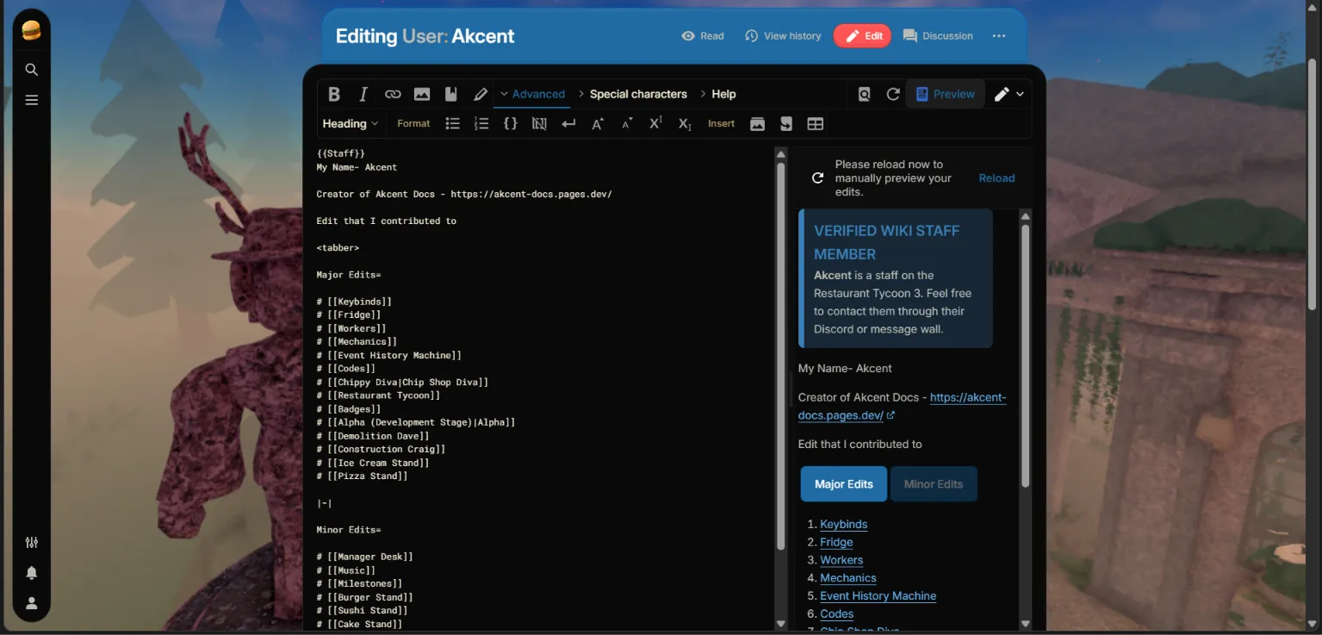
Task: Select the Edit tab
Action: point(862,36)
